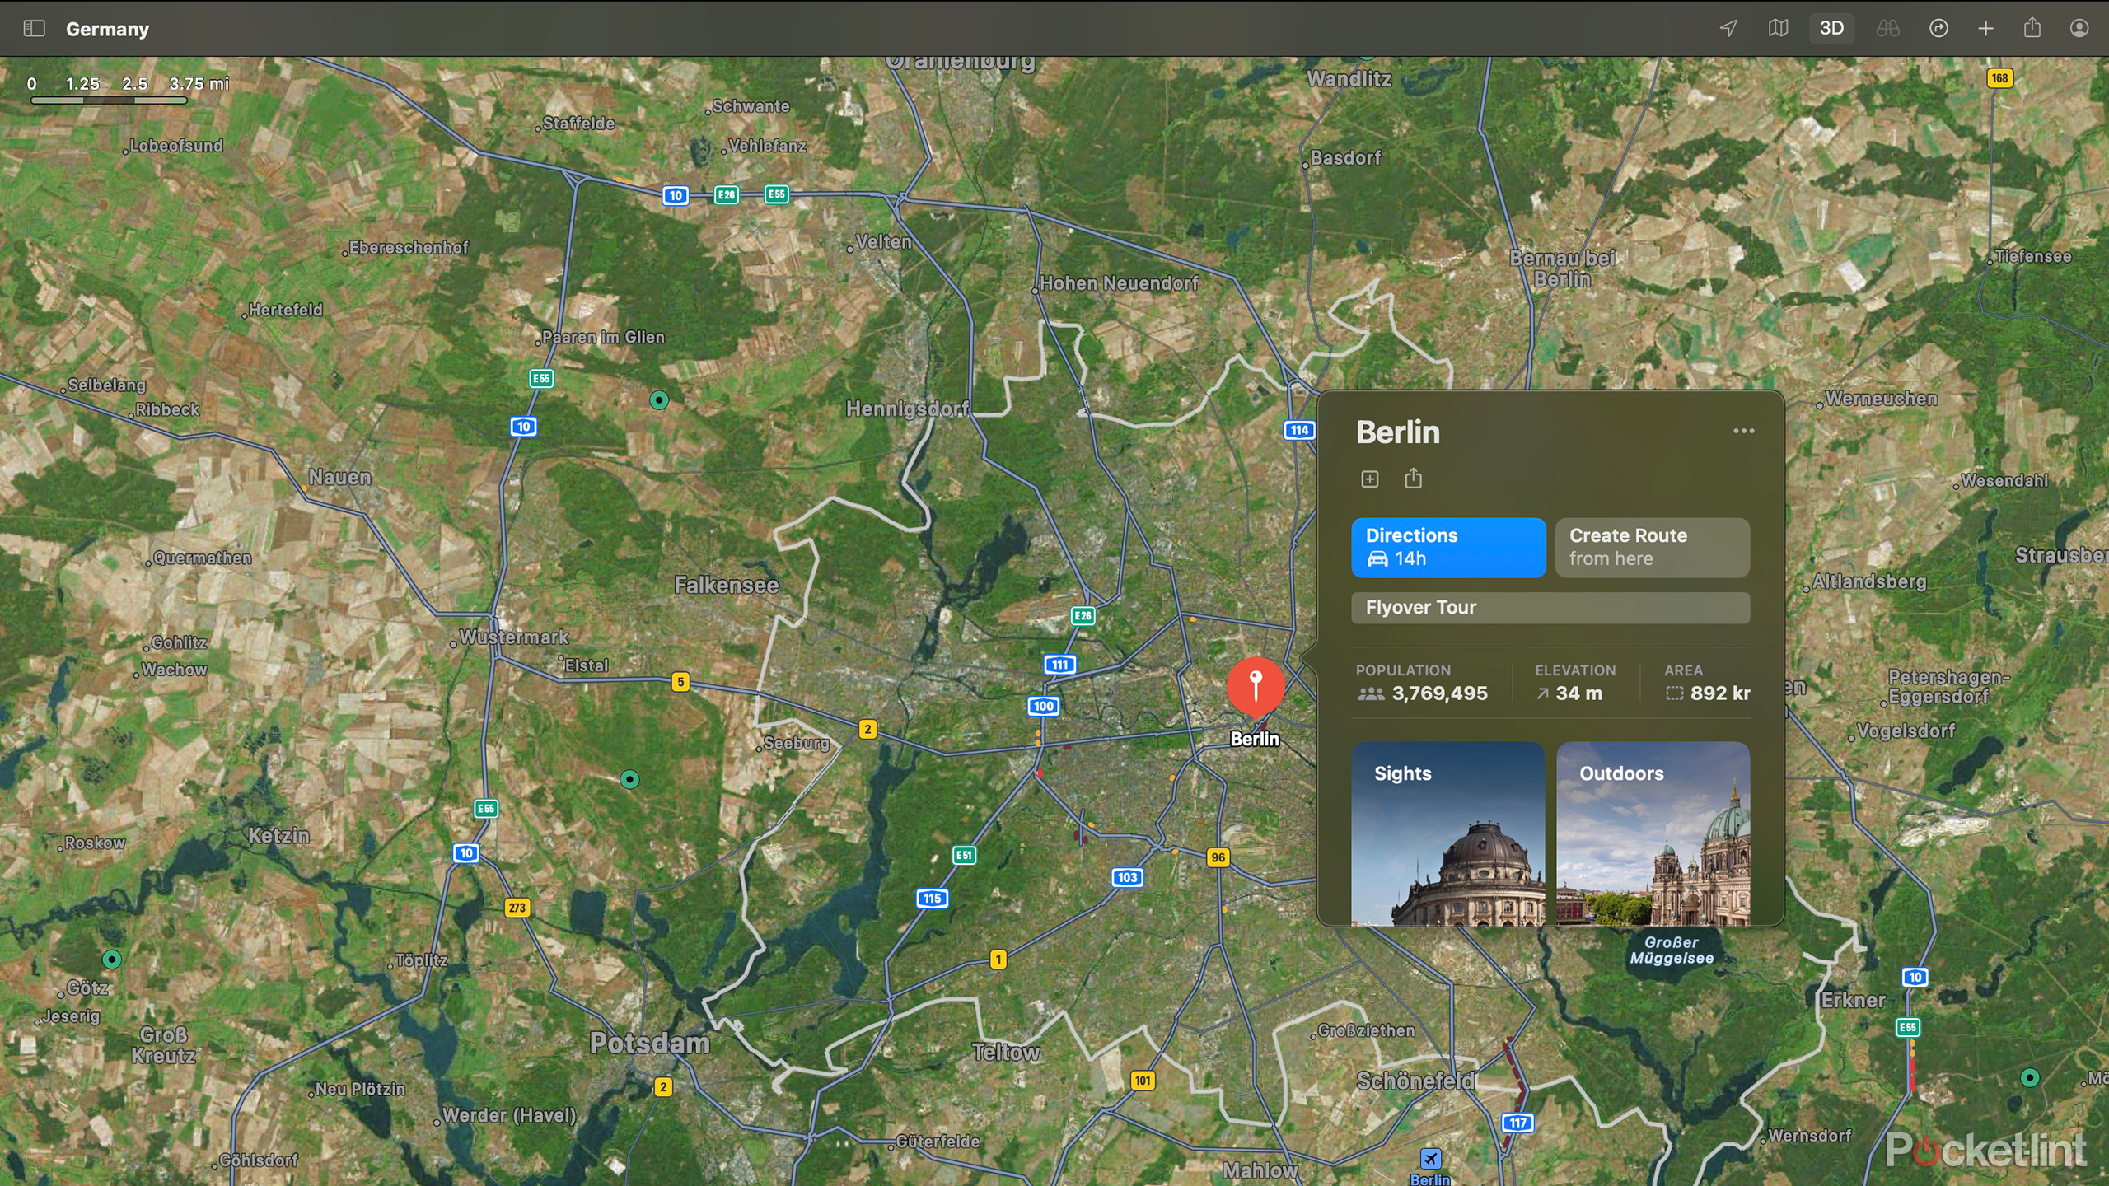Viewport: 2109px width, 1186px height.
Task: Start the Flyover Tour
Action: pos(1550,608)
